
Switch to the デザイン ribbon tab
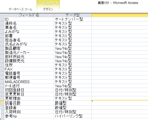pyautogui.click(x=48, y=9)
